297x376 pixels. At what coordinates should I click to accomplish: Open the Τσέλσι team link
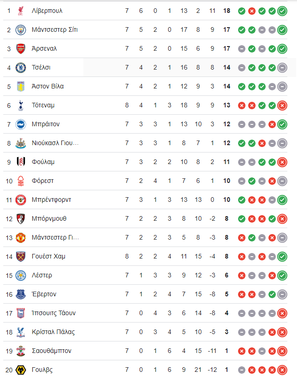coord(41,68)
